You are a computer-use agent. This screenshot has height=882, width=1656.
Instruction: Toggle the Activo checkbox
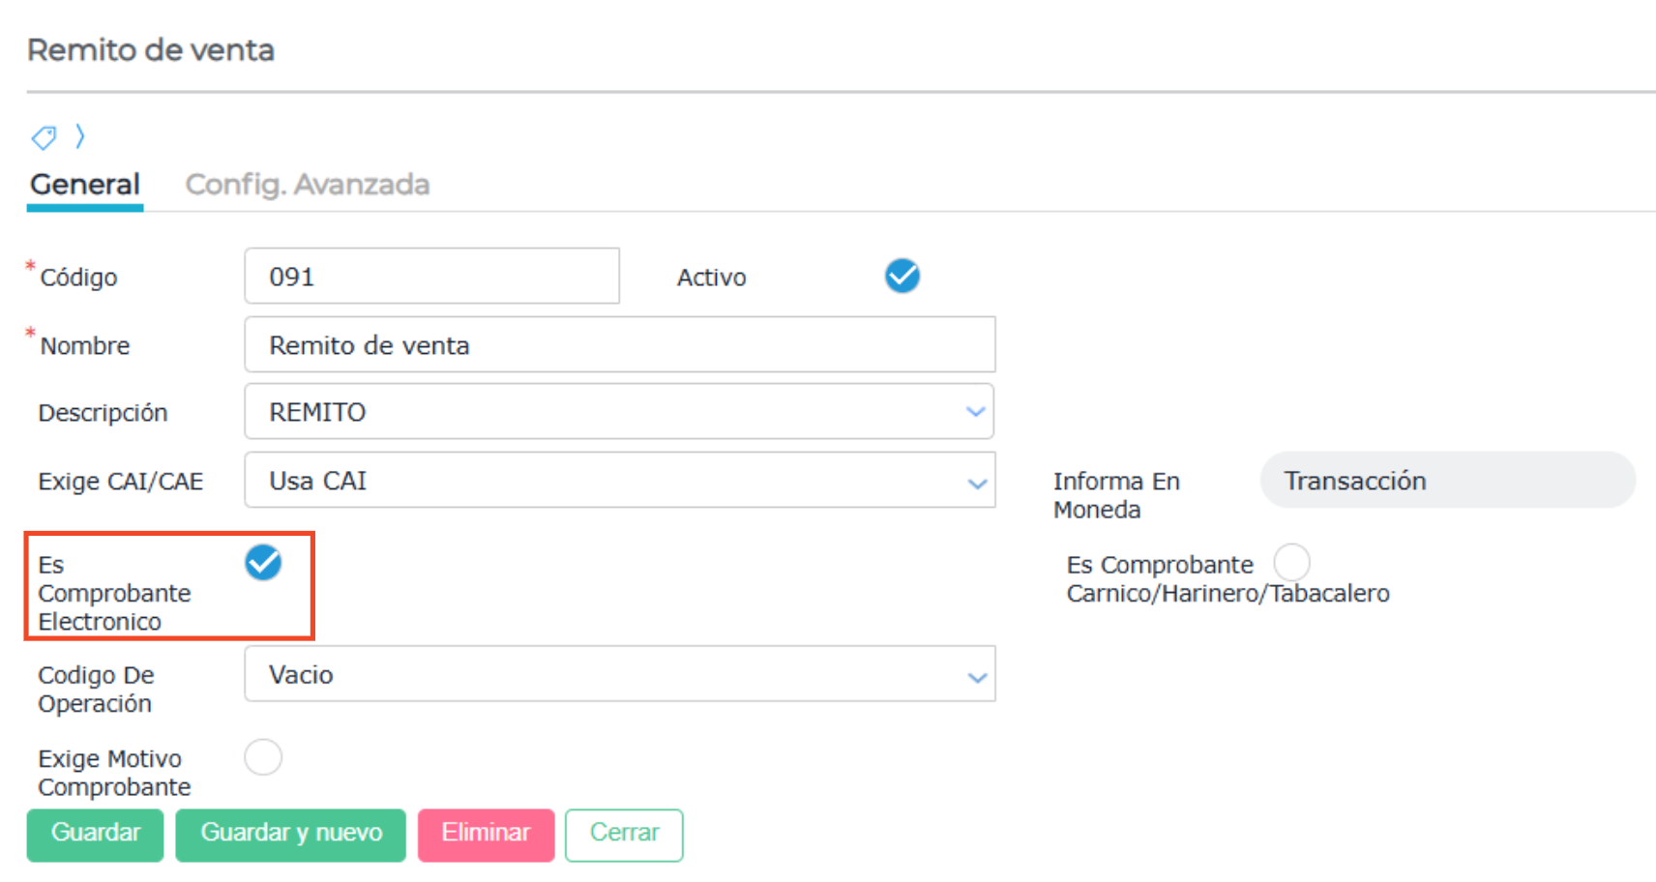pyautogui.click(x=902, y=276)
